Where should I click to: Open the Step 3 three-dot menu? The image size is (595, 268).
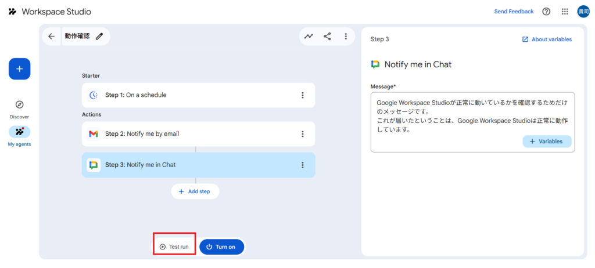click(302, 165)
